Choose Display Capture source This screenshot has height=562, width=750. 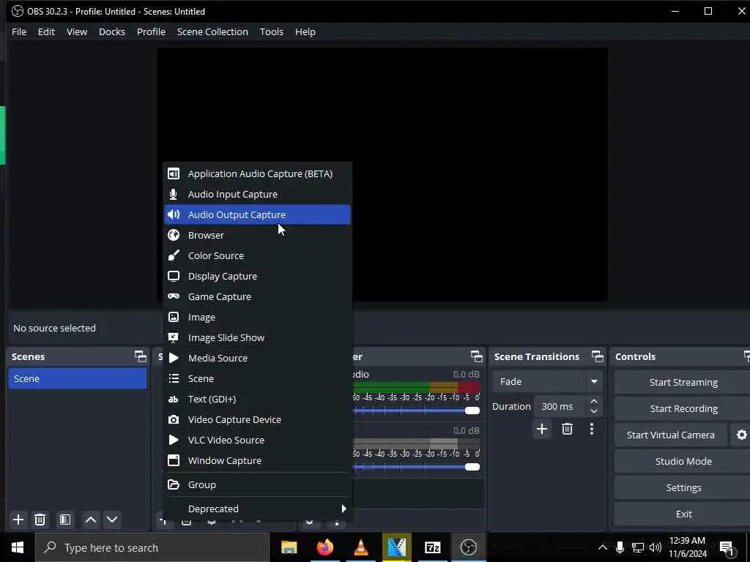[x=257, y=276]
